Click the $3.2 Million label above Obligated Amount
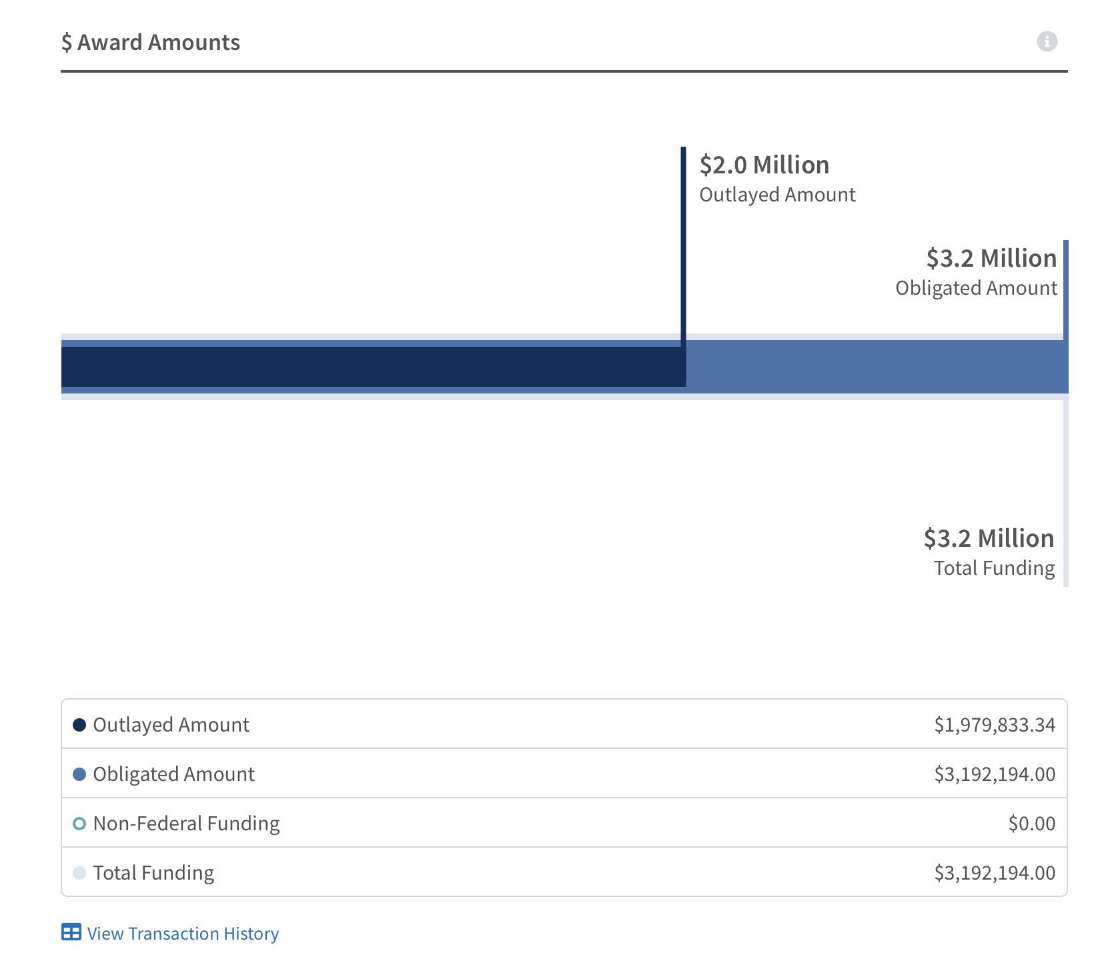The image size is (1094, 967). (x=992, y=258)
